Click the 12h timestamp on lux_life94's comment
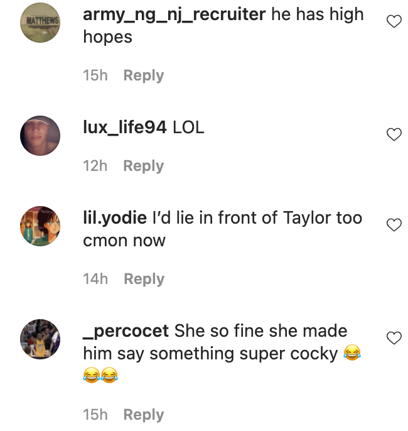Image resolution: width=408 pixels, height=431 pixels. point(95,166)
